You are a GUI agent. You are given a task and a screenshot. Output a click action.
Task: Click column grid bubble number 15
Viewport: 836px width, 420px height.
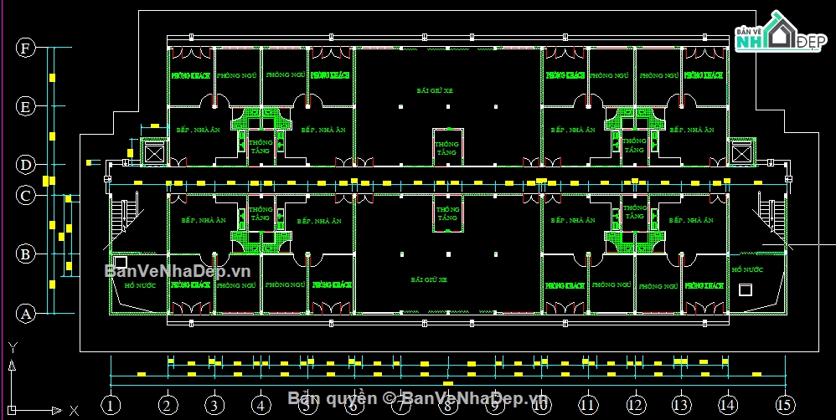click(x=784, y=404)
